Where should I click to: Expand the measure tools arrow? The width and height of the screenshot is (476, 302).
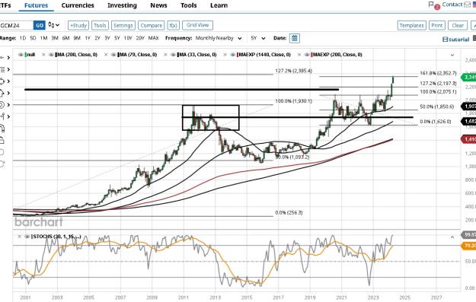tap(8, 116)
